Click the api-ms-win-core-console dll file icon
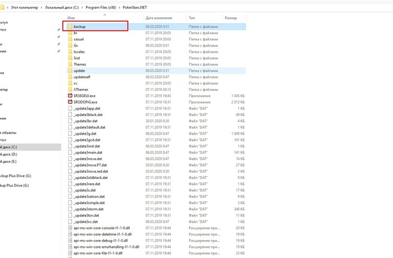Image resolution: width=393 pixels, height=258 pixels. point(70,228)
